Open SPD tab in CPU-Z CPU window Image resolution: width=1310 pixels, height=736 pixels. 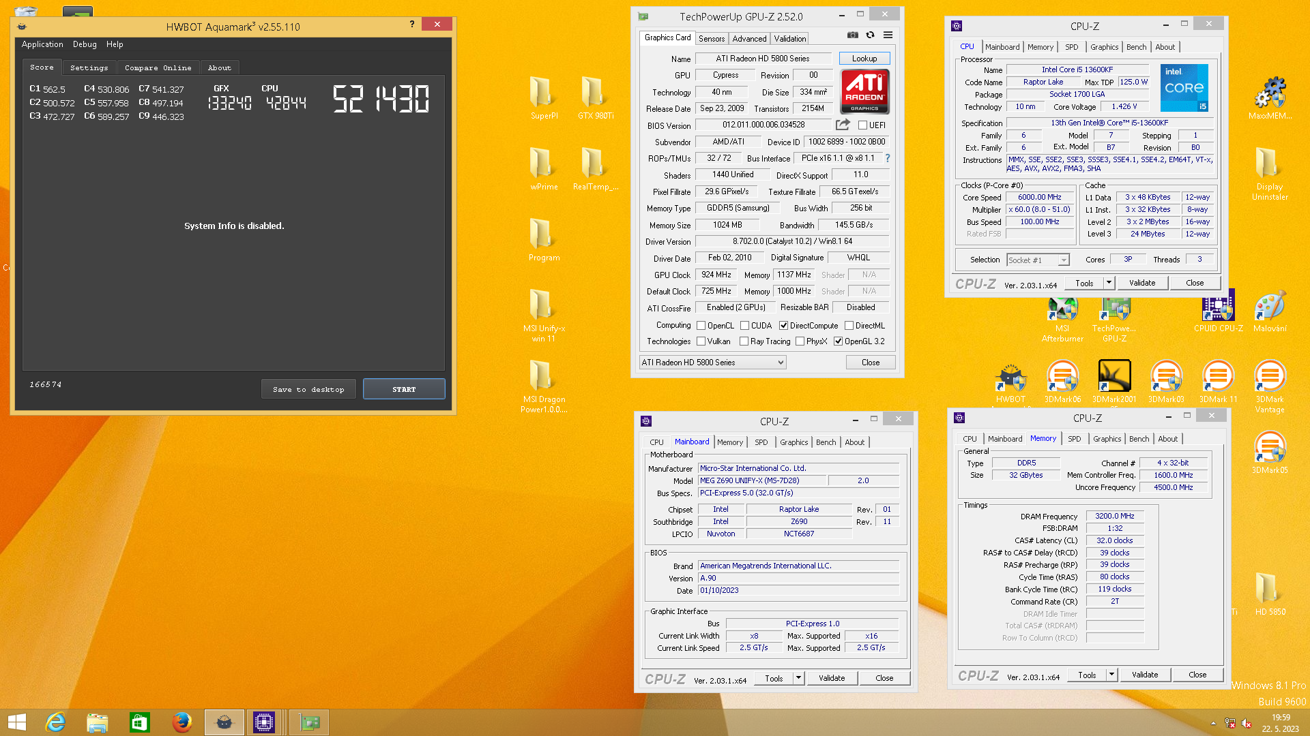click(x=1072, y=47)
